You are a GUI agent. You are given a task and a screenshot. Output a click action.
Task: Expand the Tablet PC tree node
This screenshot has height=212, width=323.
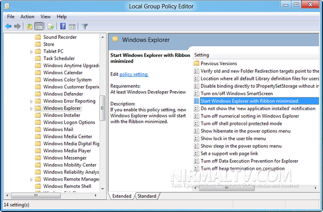pos(31,52)
